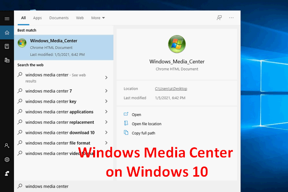The height and width of the screenshot is (192, 288).
Task: Switch to the Documents tab
Action: pyautogui.click(x=59, y=18)
